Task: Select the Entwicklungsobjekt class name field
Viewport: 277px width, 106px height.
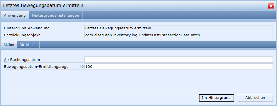Action: (179, 35)
